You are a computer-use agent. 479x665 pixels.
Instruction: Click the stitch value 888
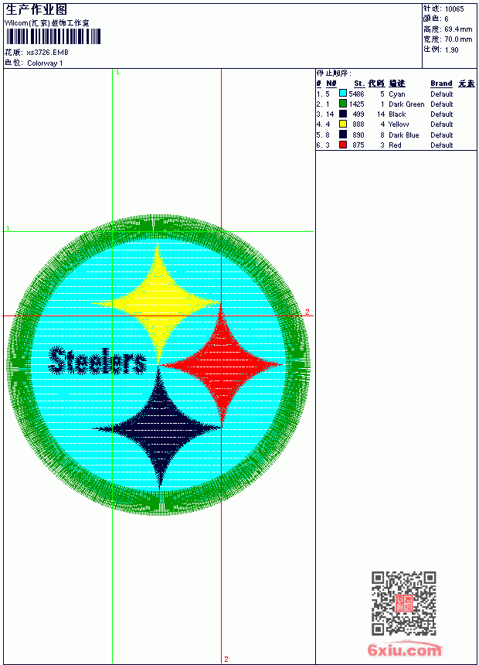[x=358, y=124]
